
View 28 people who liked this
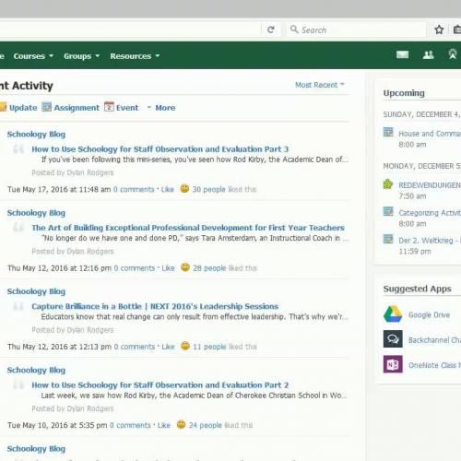coord(209,268)
